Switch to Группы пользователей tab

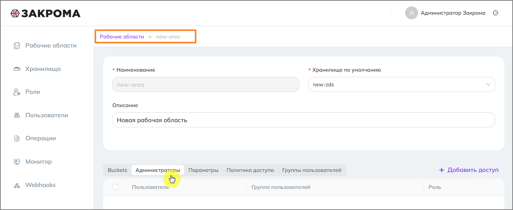(x=311, y=170)
